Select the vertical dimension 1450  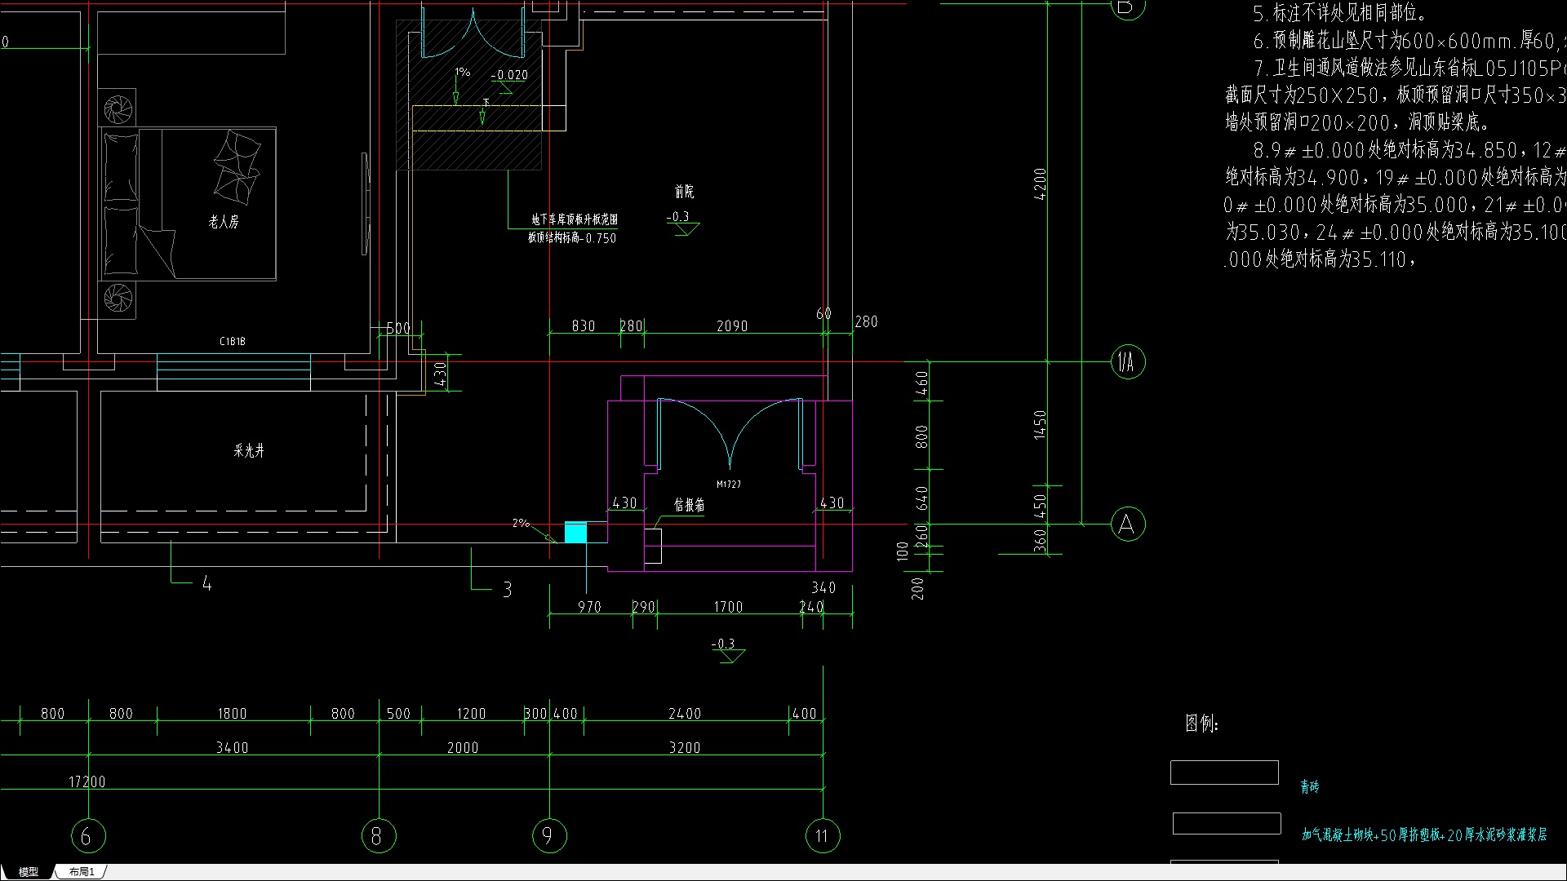click(1040, 425)
